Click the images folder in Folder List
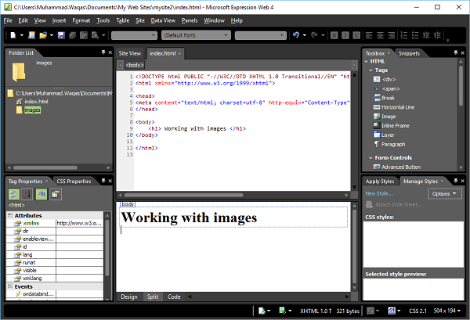470x320 pixels. tap(32, 110)
